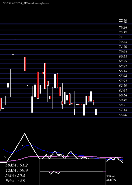Click the <<Live MACD label
Screen dimensions: 132x185
coord(111,178)
